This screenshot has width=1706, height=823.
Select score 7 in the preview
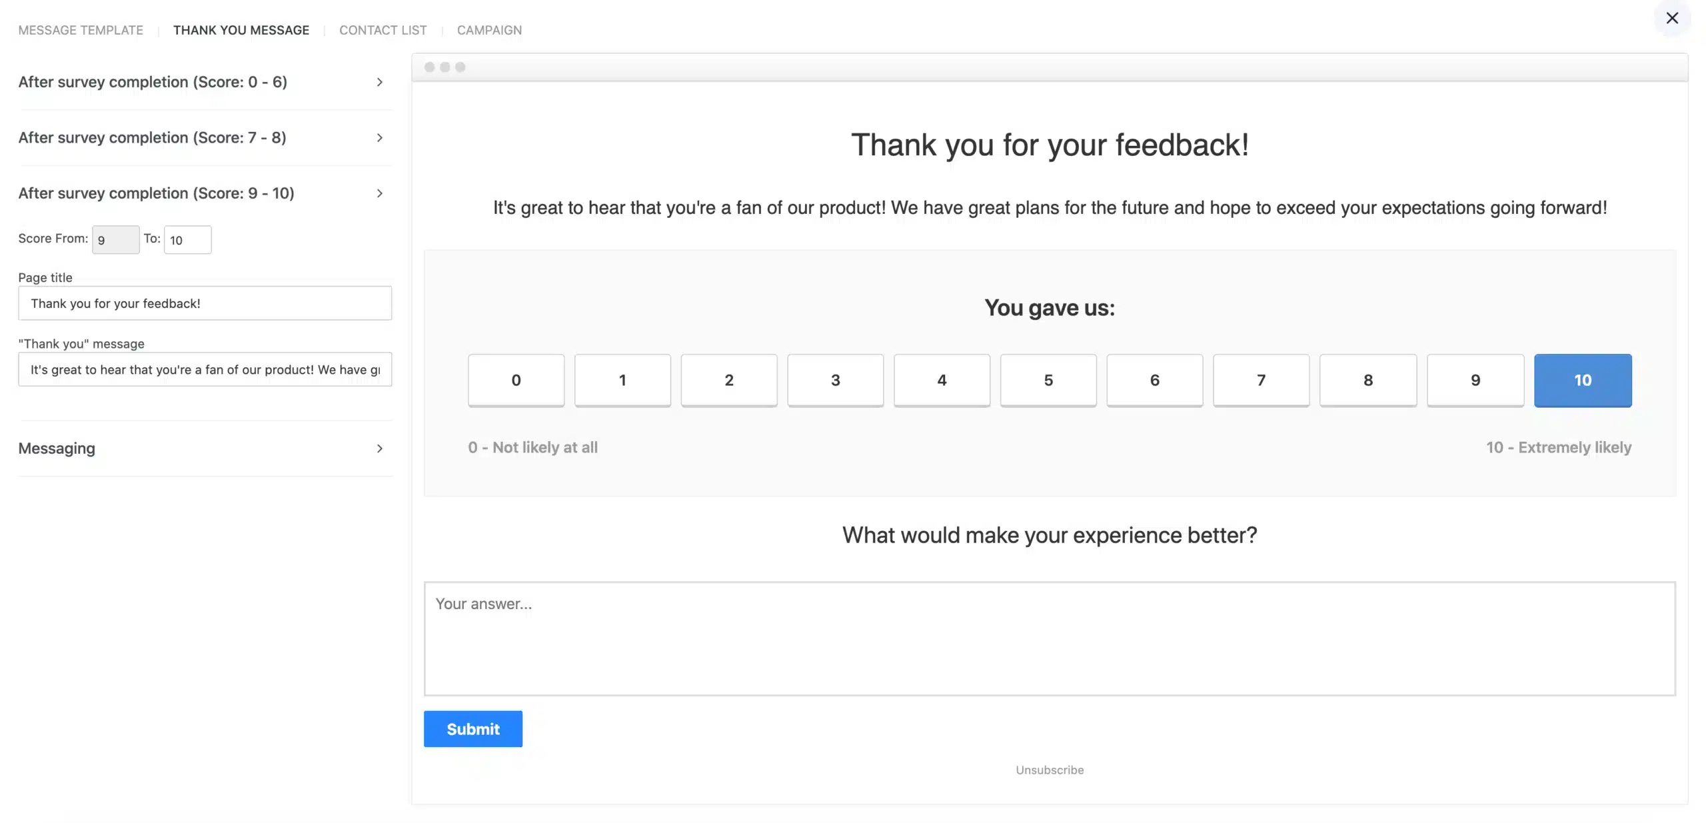tap(1261, 380)
